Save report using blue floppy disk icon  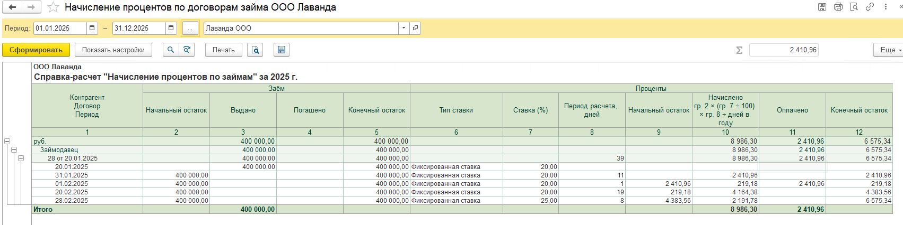tap(282, 50)
